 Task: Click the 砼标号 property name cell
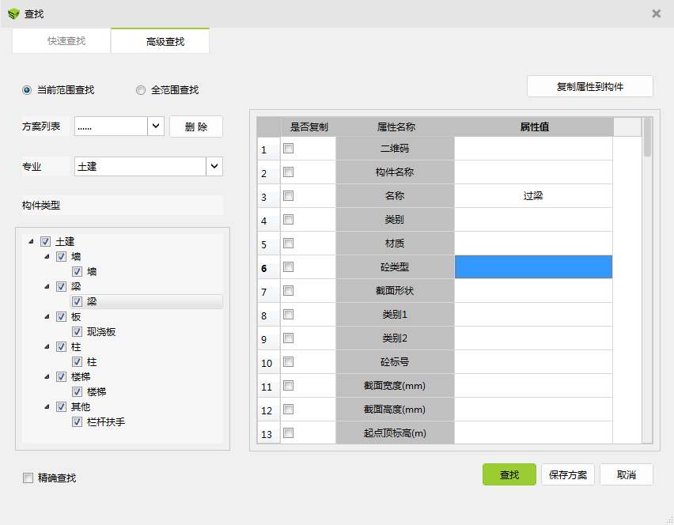395,362
